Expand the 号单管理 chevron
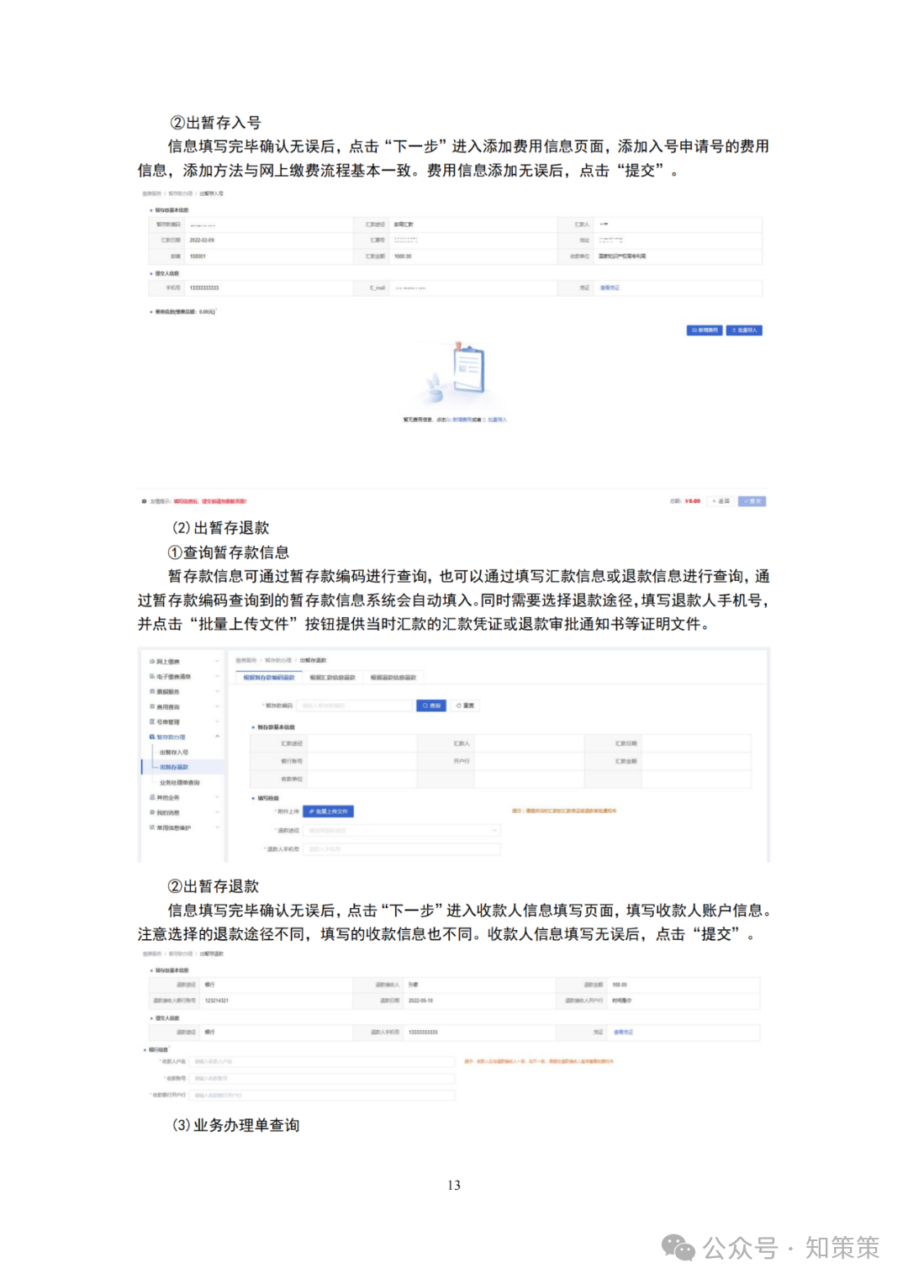The height and width of the screenshot is (1284, 908). click(217, 722)
